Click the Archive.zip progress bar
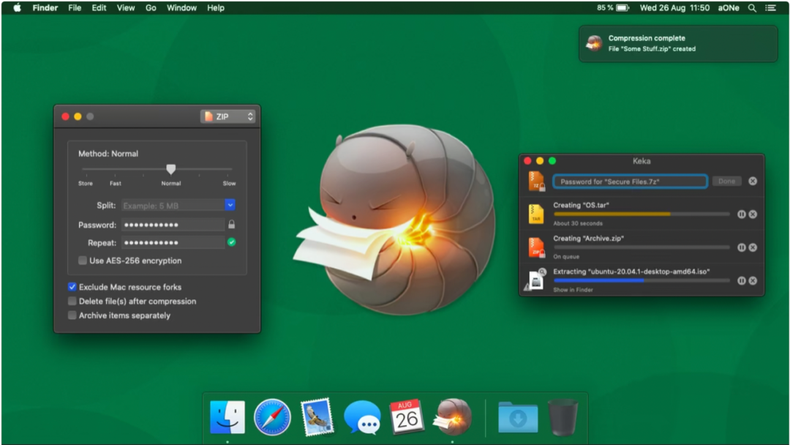This screenshot has width=790, height=445. pyautogui.click(x=642, y=247)
